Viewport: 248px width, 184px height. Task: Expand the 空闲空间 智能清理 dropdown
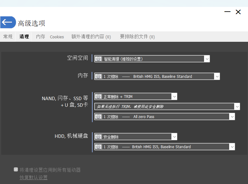click(x=207, y=59)
